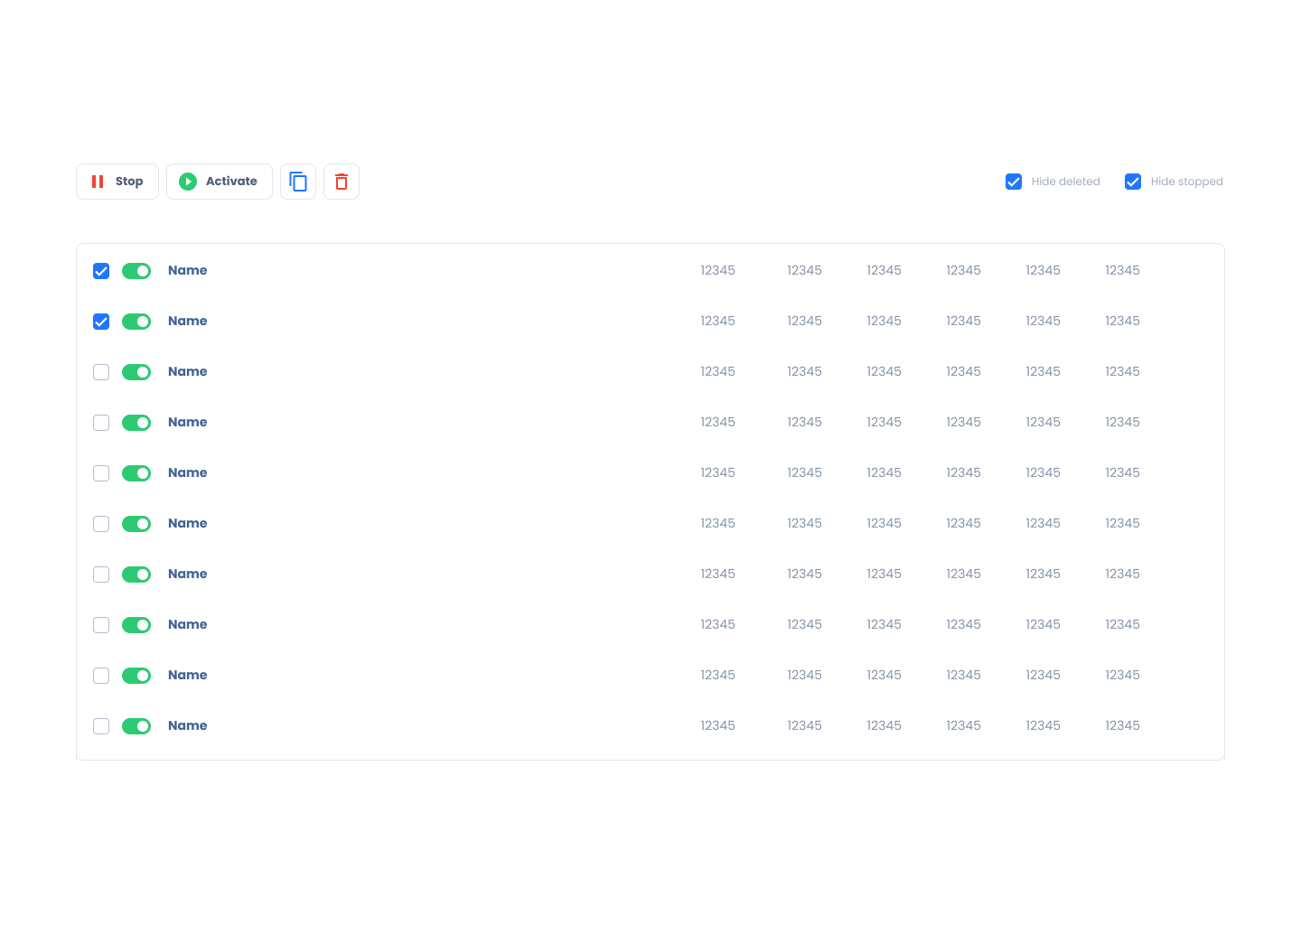Screen dimensions: 1301x925
Task: Check the seventh row's selection checkbox
Action: [101, 575]
